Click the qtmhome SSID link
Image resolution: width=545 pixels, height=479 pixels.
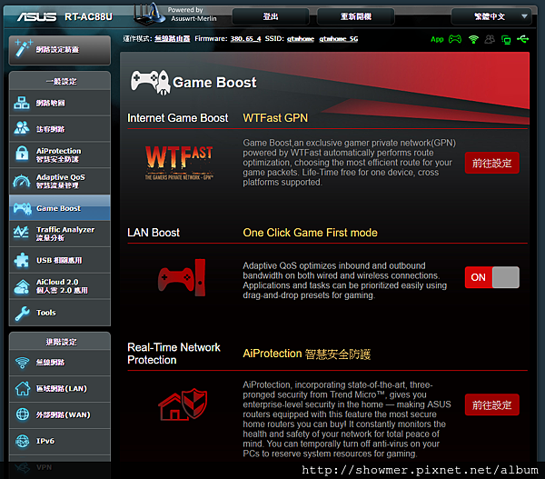(301, 38)
